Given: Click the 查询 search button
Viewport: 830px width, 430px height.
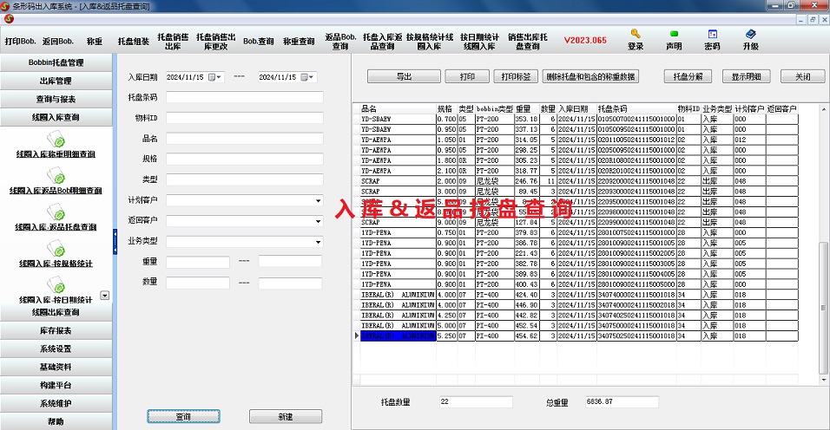Looking at the screenshot, I should click(x=183, y=417).
